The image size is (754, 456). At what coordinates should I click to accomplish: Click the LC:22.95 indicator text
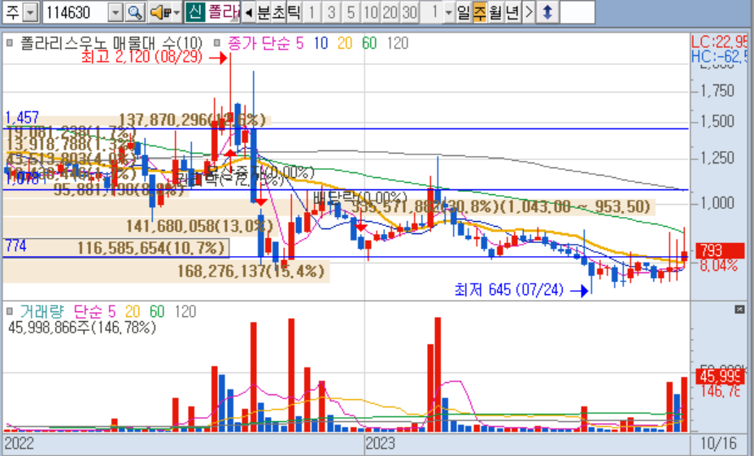coord(719,41)
